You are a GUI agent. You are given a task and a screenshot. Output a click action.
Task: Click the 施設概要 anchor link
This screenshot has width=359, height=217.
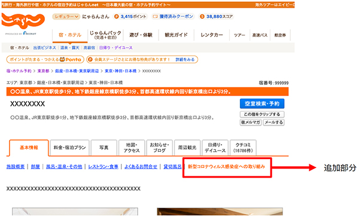pyautogui.click(x=16, y=167)
